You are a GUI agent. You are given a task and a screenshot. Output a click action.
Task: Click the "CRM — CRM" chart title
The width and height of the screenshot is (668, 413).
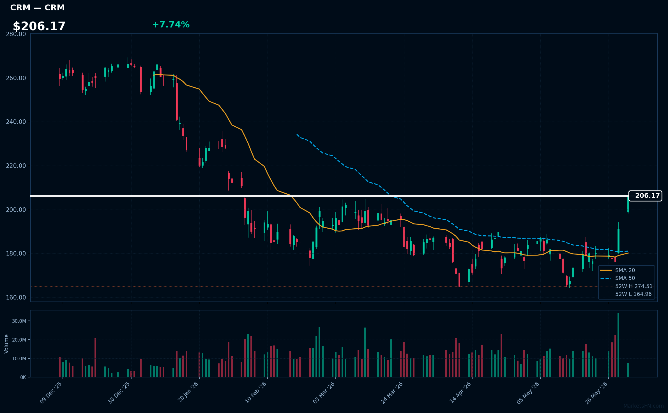pyautogui.click(x=37, y=8)
